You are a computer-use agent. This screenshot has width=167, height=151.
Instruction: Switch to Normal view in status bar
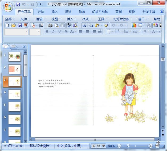point(93,146)
